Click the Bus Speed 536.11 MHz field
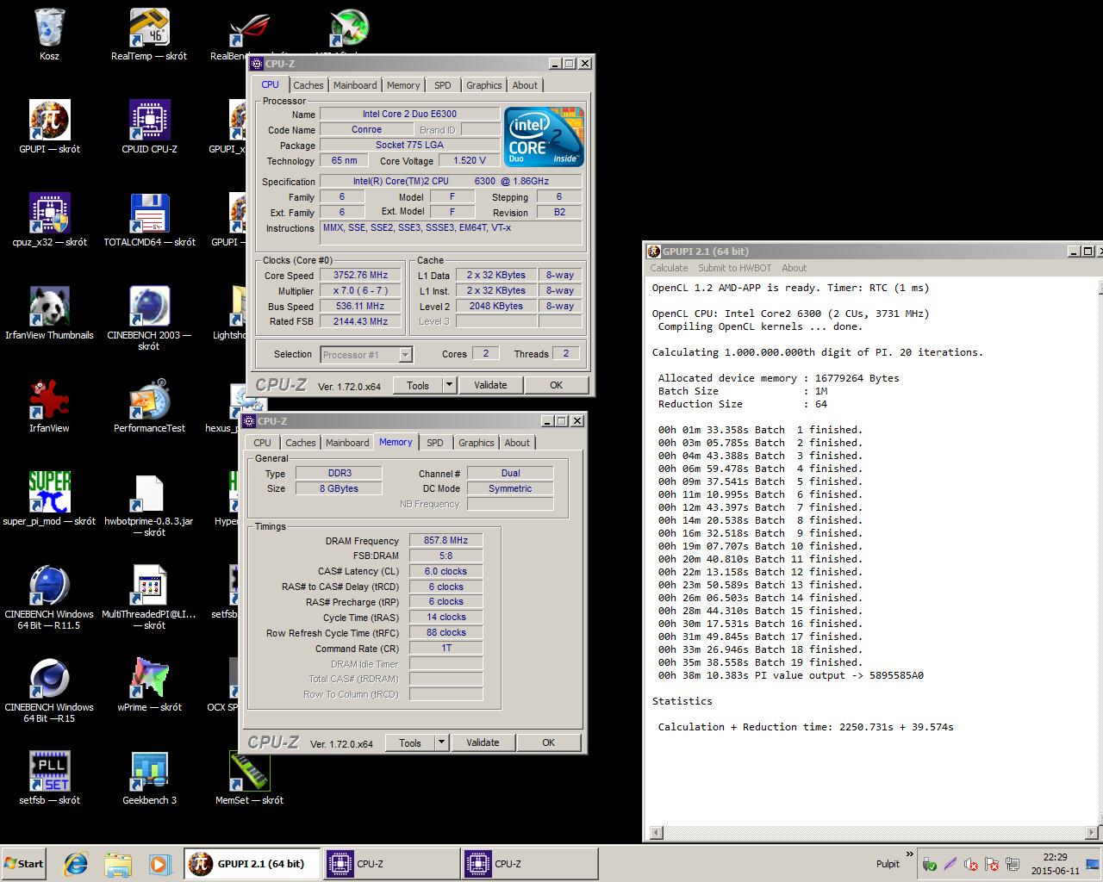This screenshot has height=882, width=1103. 360,306
